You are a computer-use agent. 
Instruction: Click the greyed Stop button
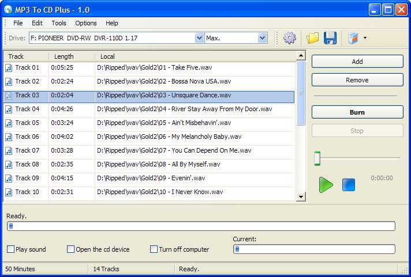point(357,131)
